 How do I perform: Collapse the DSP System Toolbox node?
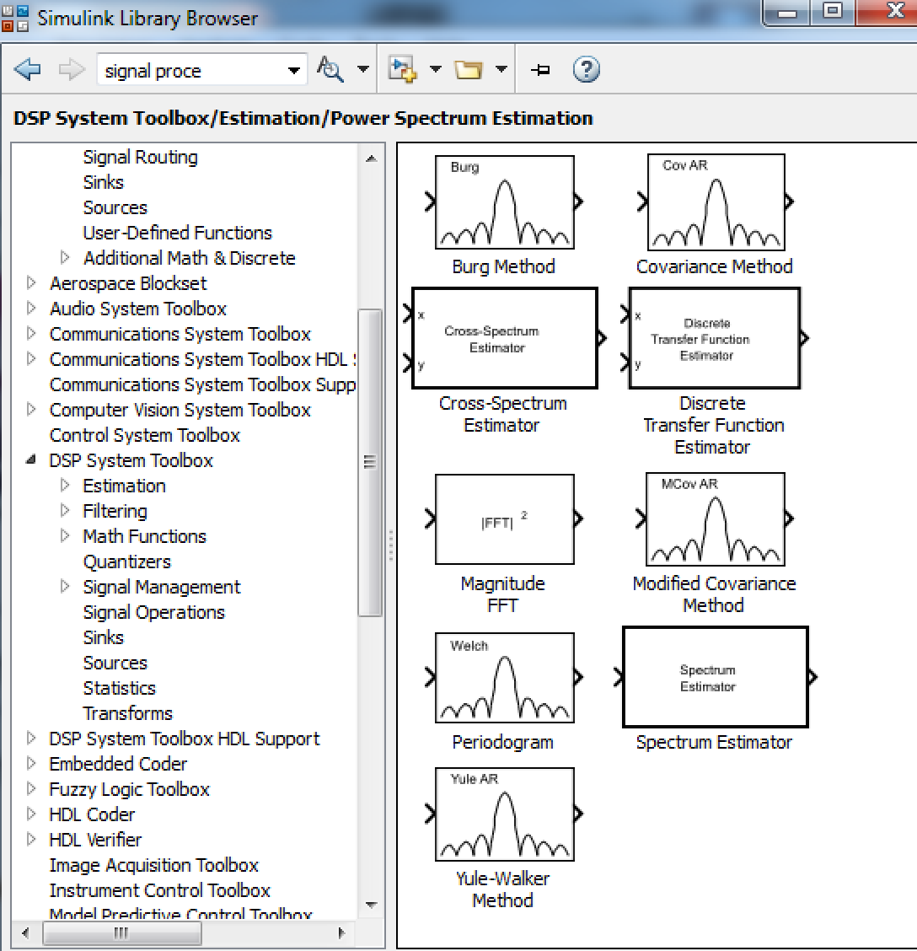click(31, 460)
